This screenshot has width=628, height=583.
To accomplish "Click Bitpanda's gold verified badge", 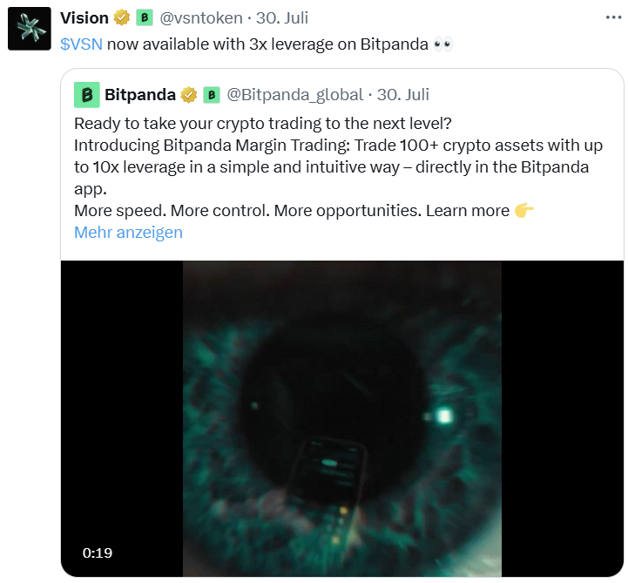I will 189,95.
